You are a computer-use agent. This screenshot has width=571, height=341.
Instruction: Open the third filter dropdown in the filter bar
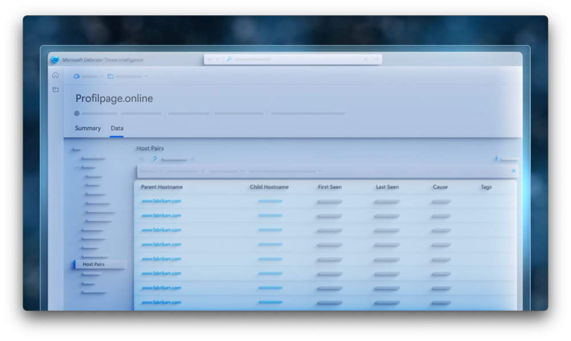227,171
